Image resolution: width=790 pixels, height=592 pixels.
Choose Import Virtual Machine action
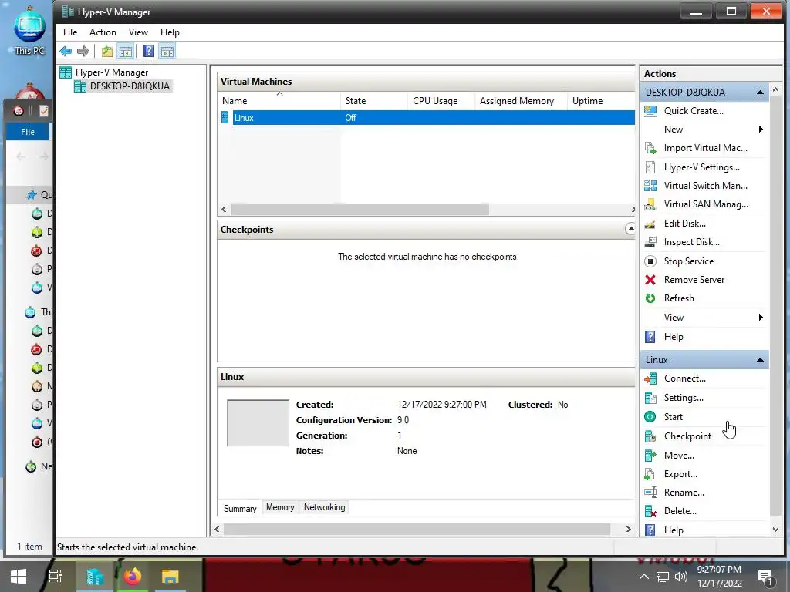click(705, 148)
